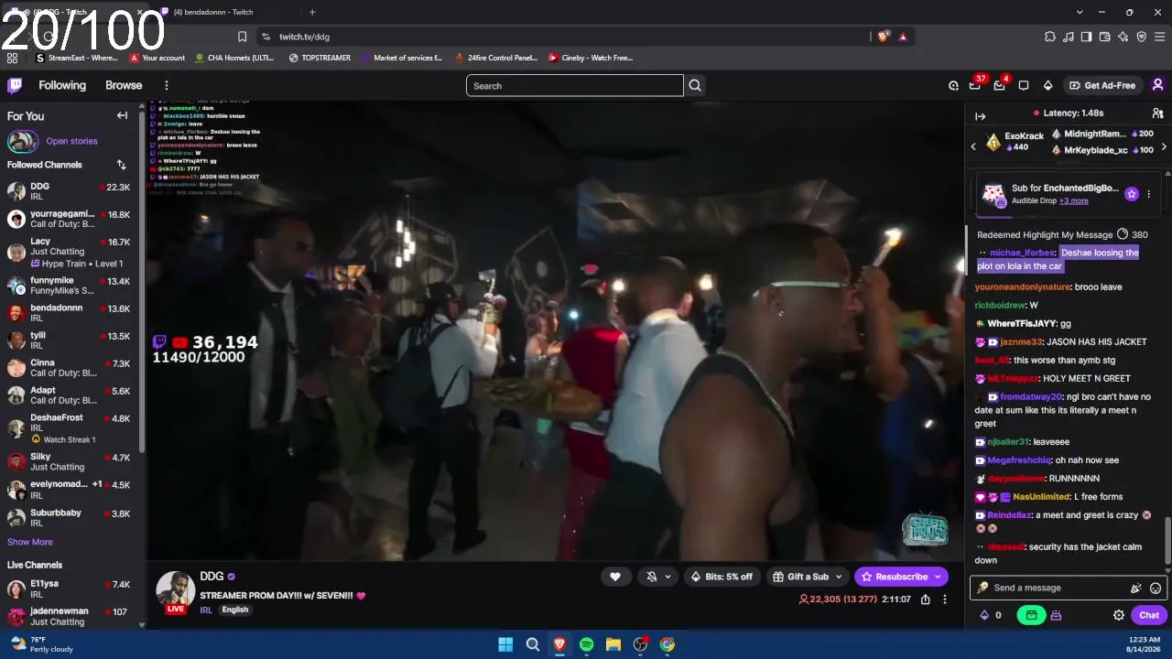Screen dimensions: 1172x659
Task: Open Windows Start menu
Action: [x=505, y=644]
